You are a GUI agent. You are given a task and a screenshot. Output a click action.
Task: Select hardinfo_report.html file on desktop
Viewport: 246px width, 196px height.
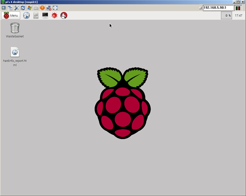tap(15, 57)
